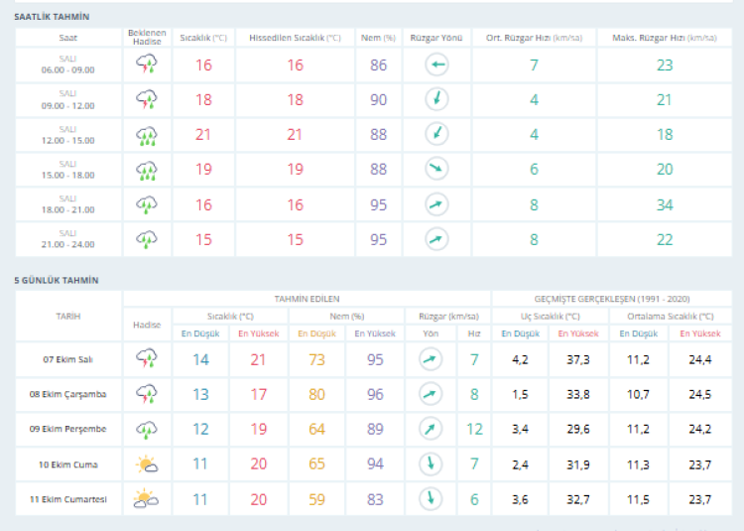Click the wind direction arrow for 06.00 - 09.00
Viewport: 744px width, 531px height.
pyautogui.click(x=436, y=66)
